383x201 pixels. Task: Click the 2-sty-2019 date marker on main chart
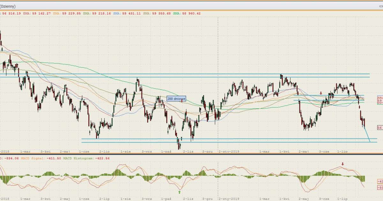click(229, 152)
